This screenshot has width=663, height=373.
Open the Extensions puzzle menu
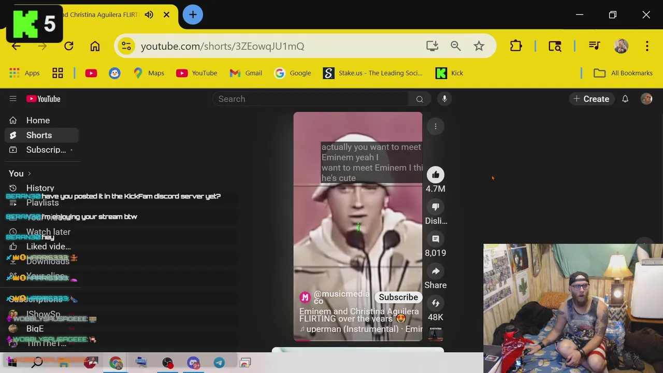[516, 46]
